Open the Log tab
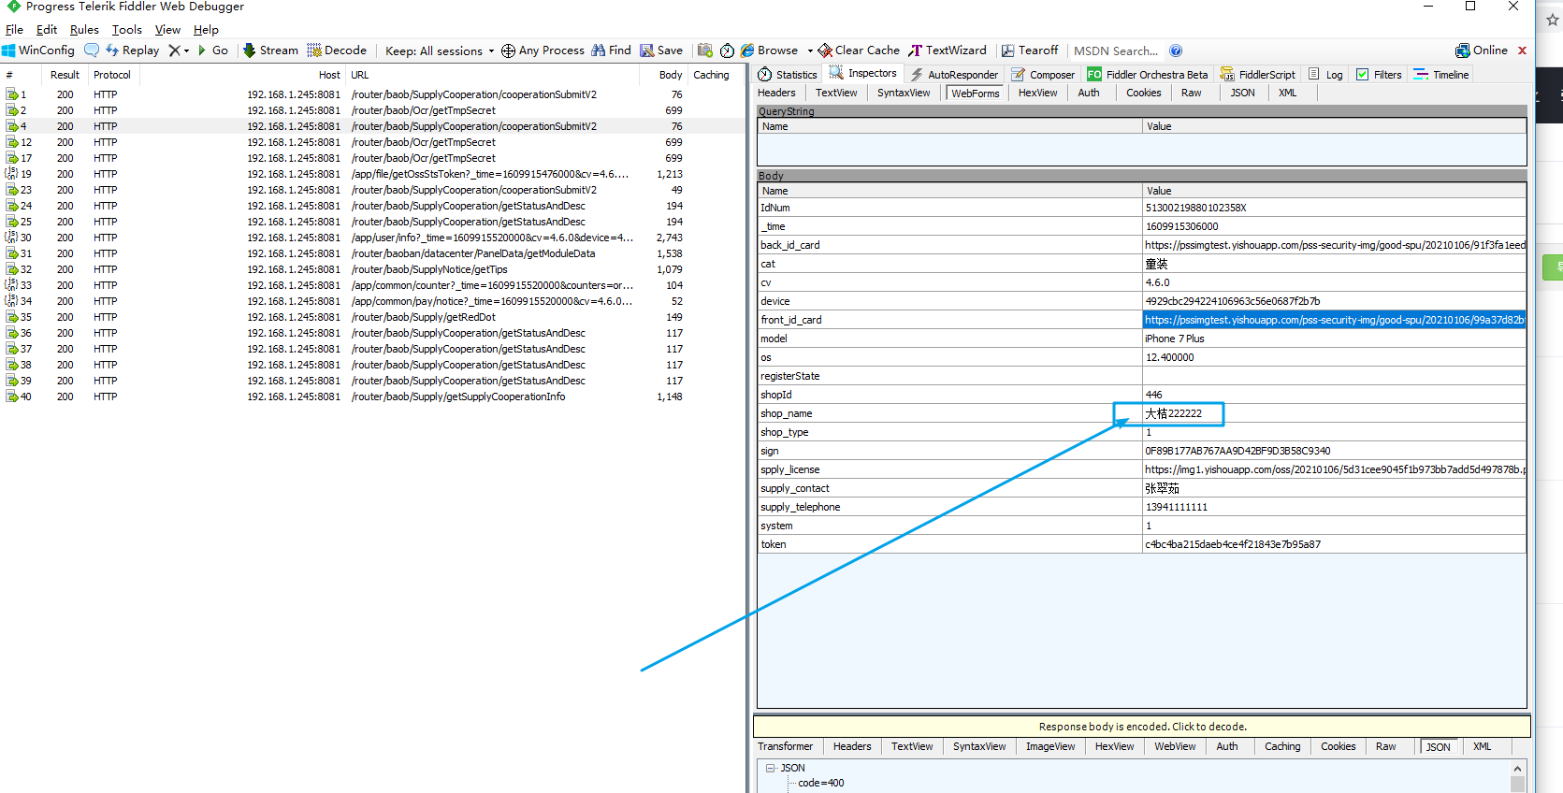The image size is (1563, 793). click(x=1326, y=74)
